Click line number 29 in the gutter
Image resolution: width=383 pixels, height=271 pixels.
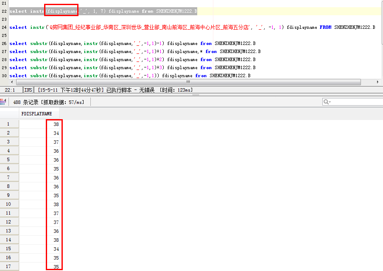pyautogui.click(x=4, y=67)
